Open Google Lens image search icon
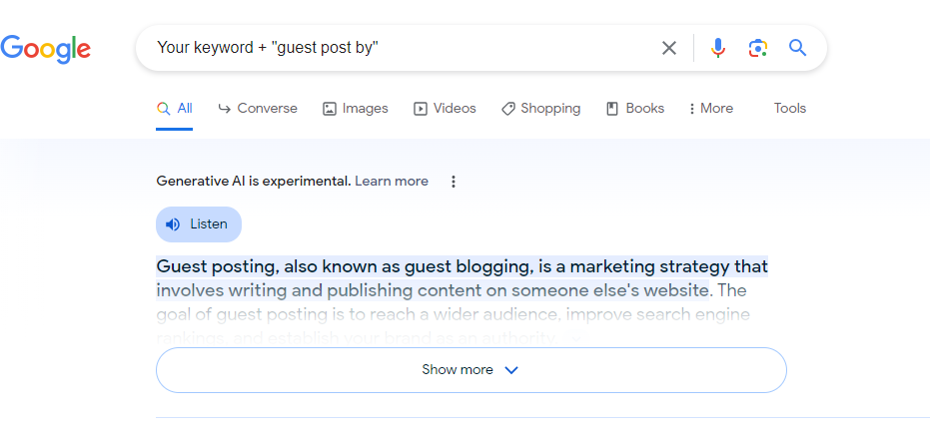930x435 pixels. point(757,48)
